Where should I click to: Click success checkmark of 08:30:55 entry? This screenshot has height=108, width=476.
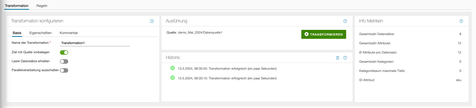coord(172,68)
